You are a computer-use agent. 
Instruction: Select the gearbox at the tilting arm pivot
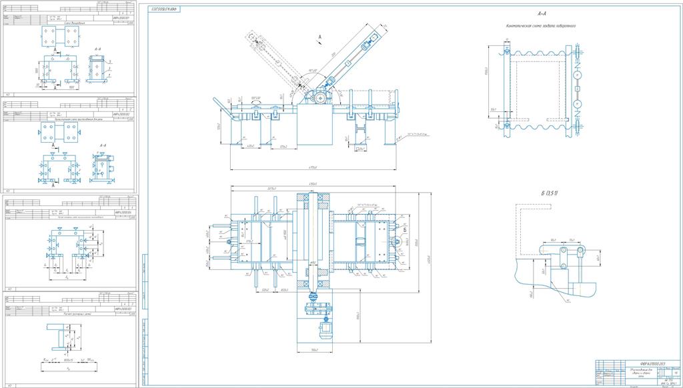point(319,96)
